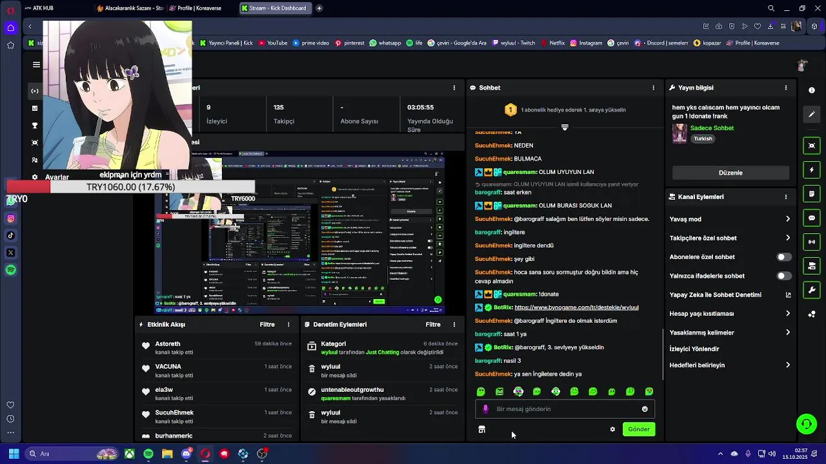Open the trophy icon in dashboard sidebar
Image resolution: width=826 pixels, height=464 pixels.
pyautogui.click(x=35, y=126)
